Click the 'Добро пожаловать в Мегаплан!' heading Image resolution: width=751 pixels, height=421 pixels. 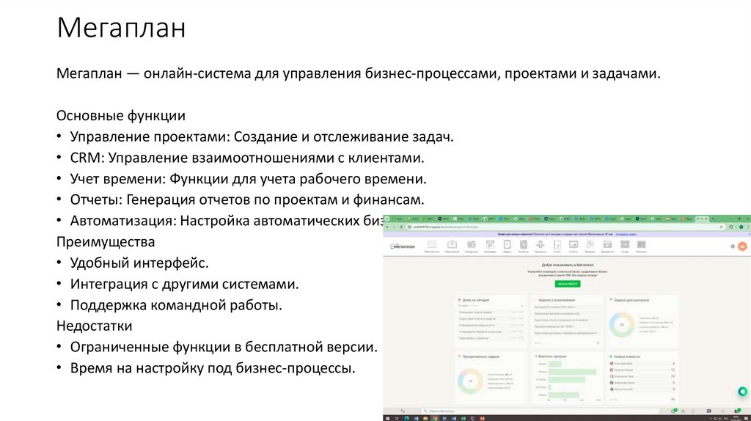[568, 264]
